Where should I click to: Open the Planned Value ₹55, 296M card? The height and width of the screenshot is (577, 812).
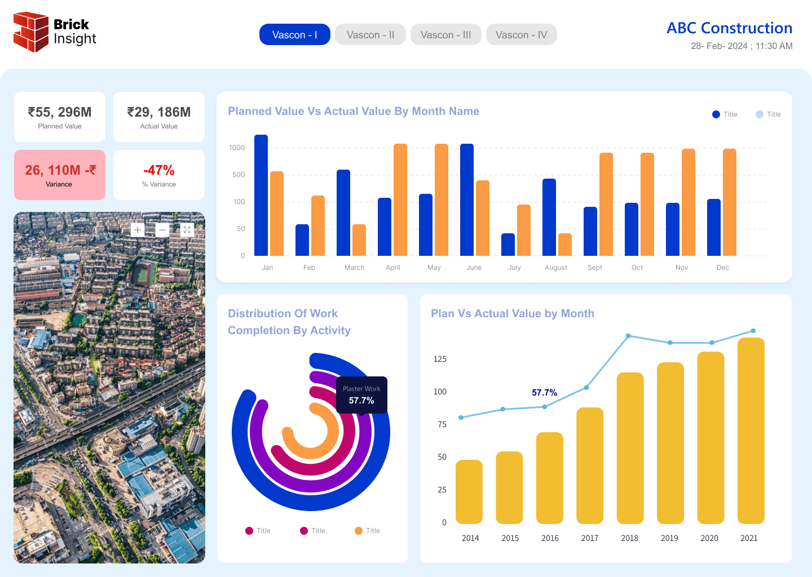pyautogui.click(x=60, y=117)
